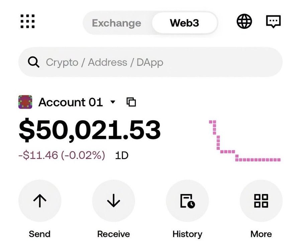Click the $50,021.53 total balance
The width and height of the screenshot is (301, 247).
90,130
